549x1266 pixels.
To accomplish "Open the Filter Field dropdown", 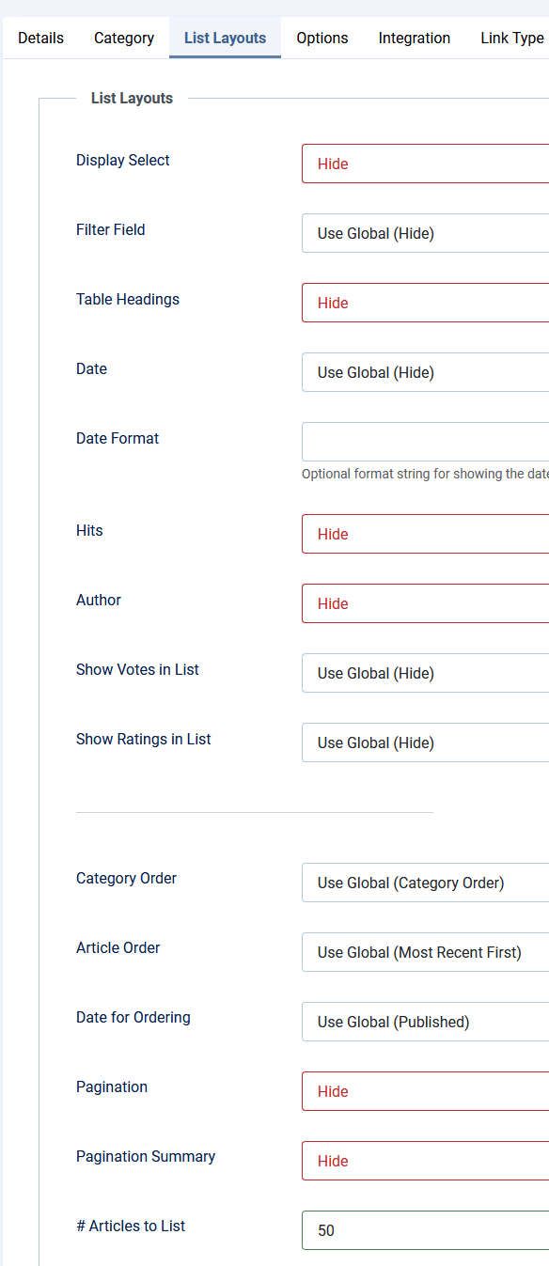I will pyautogui.click(x=423, y=233).
